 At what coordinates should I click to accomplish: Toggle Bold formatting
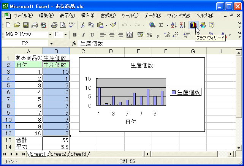[75, 35]
